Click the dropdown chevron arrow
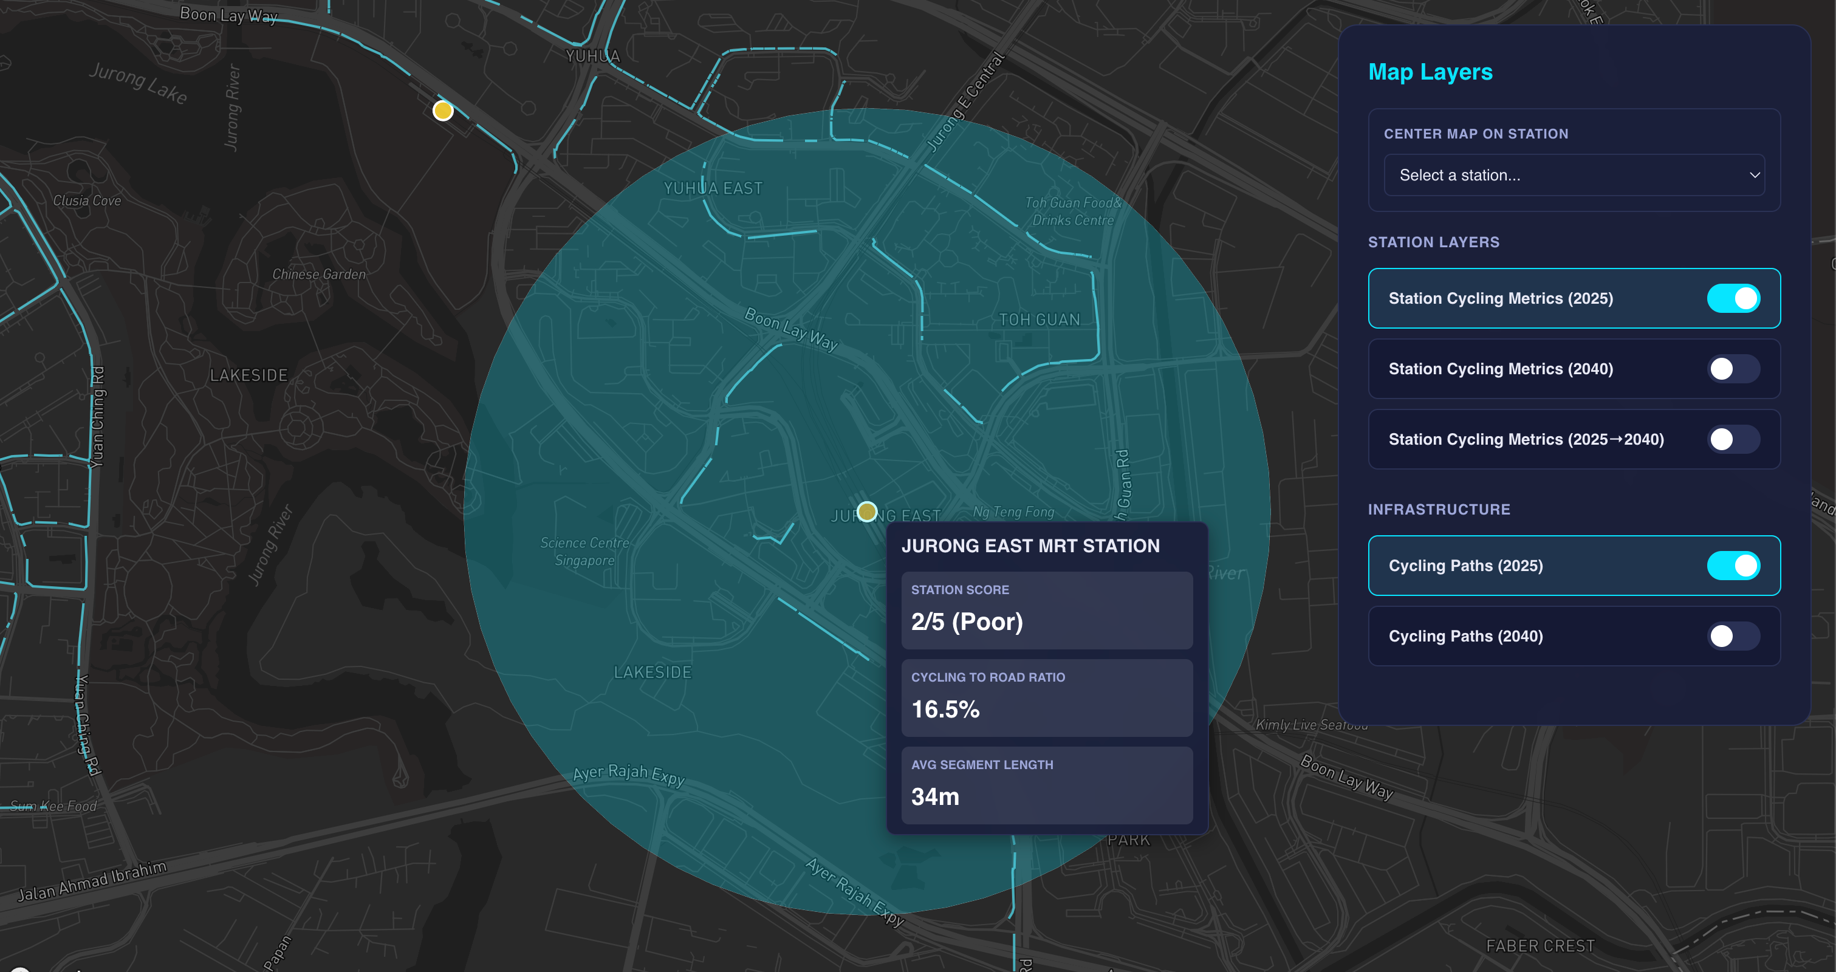 coord(1754,176)
